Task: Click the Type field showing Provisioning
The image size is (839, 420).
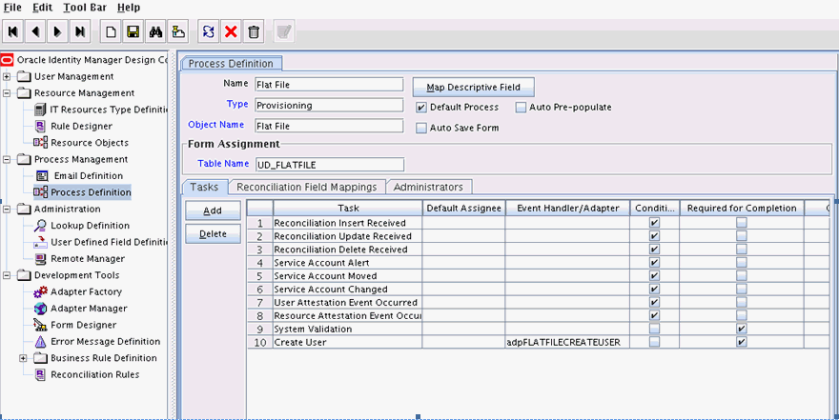Action: coord(329,106)
